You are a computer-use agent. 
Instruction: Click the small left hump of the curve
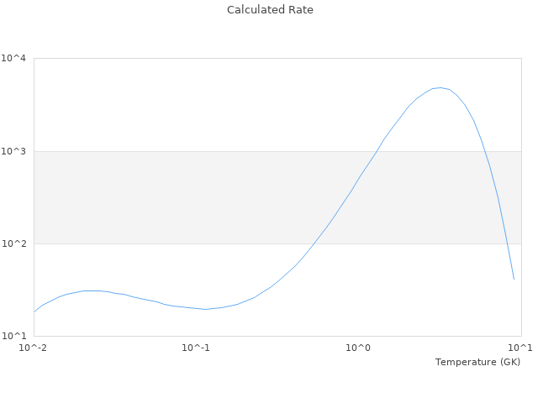92,290
